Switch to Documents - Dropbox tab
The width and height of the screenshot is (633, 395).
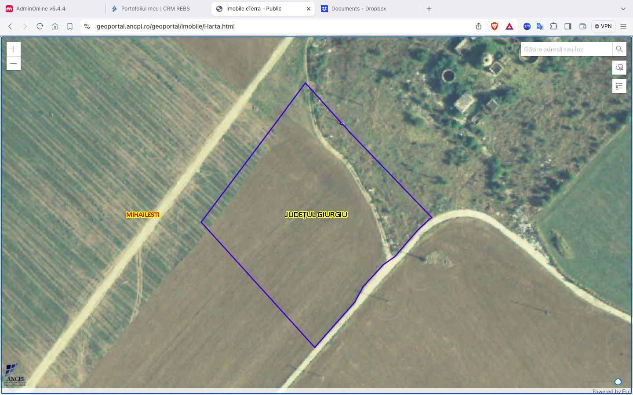(x=359, y=9)
